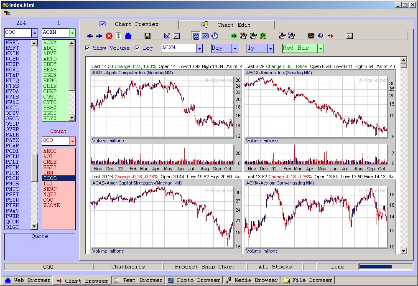
Task: Click the Quote panel box
Action: 40,247
